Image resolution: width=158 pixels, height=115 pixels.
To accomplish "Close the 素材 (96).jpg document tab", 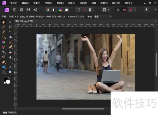I will tap(155, 21).
